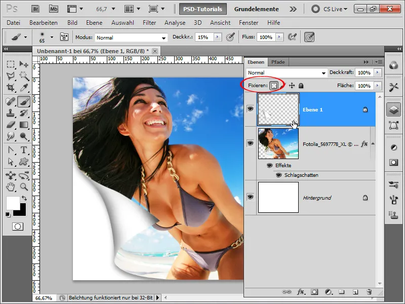
Task: Toggle lock all
Action: pyautogui.click(x=301, y=86)
